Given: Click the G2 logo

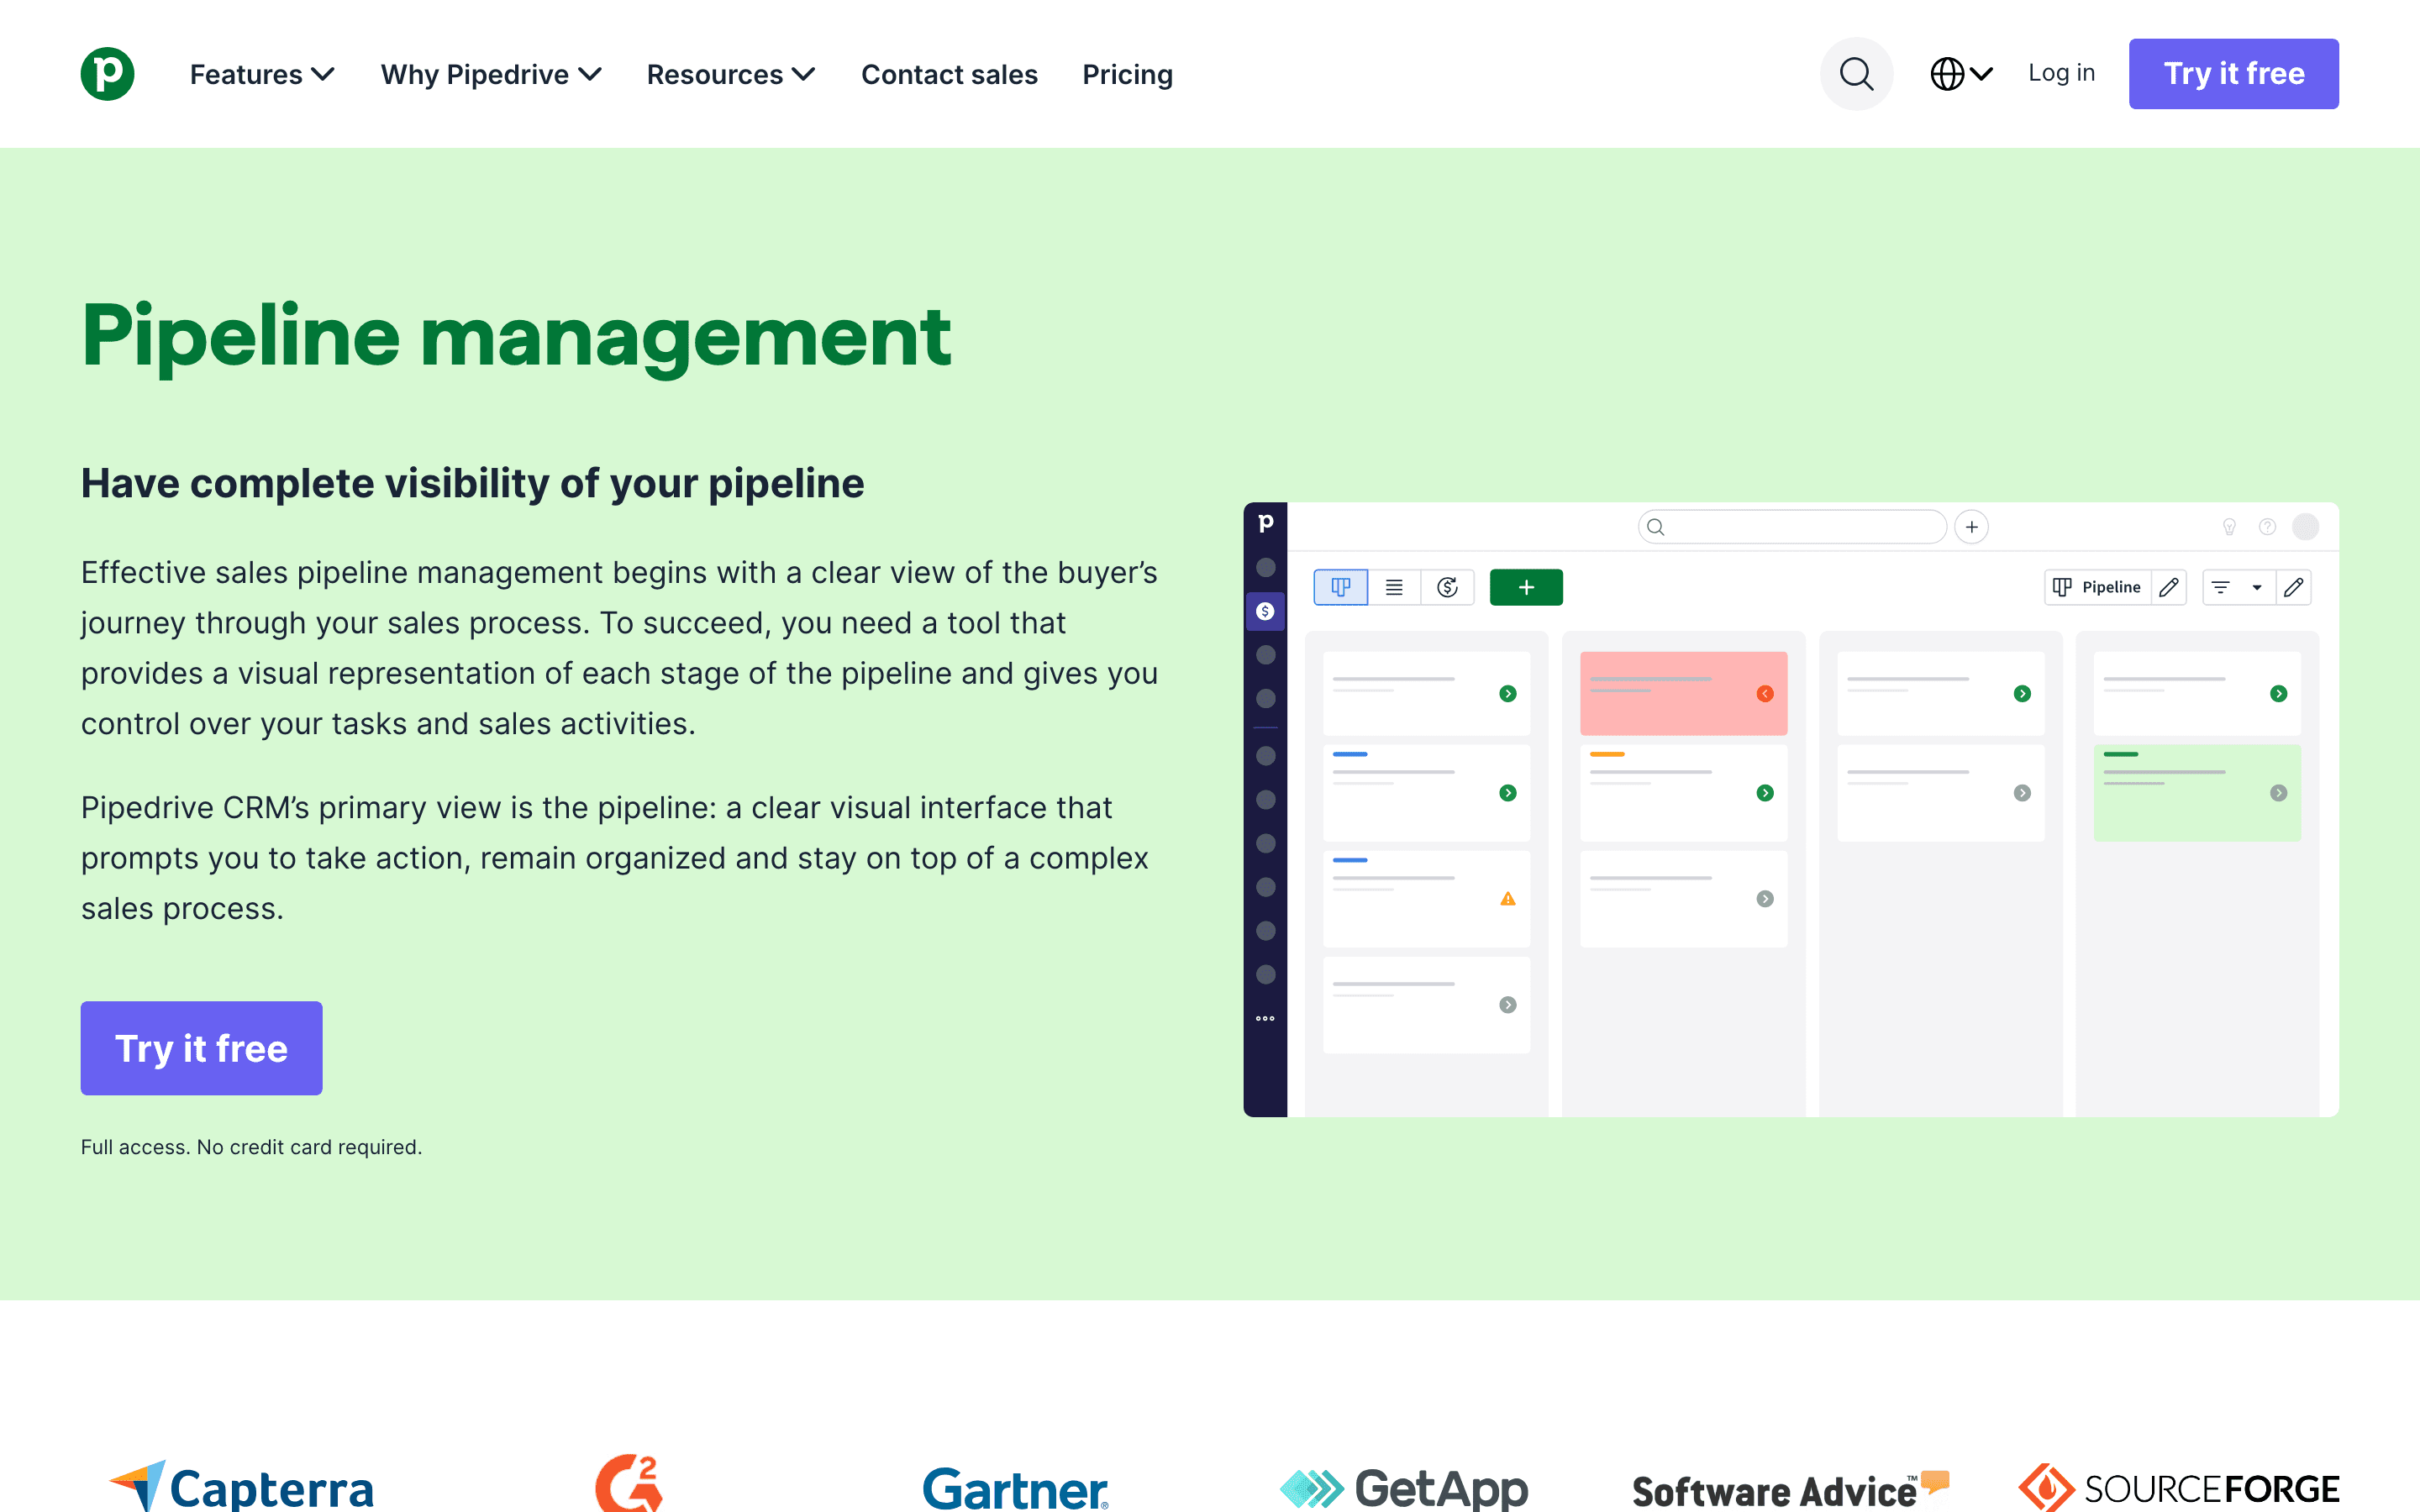Looking at the screenshot, I should [629, 1482].
